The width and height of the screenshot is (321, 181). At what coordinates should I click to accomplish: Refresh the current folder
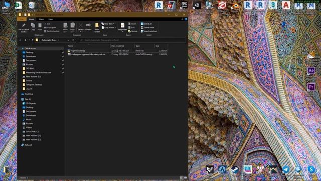pyautogui.click(x=73, y=40)
